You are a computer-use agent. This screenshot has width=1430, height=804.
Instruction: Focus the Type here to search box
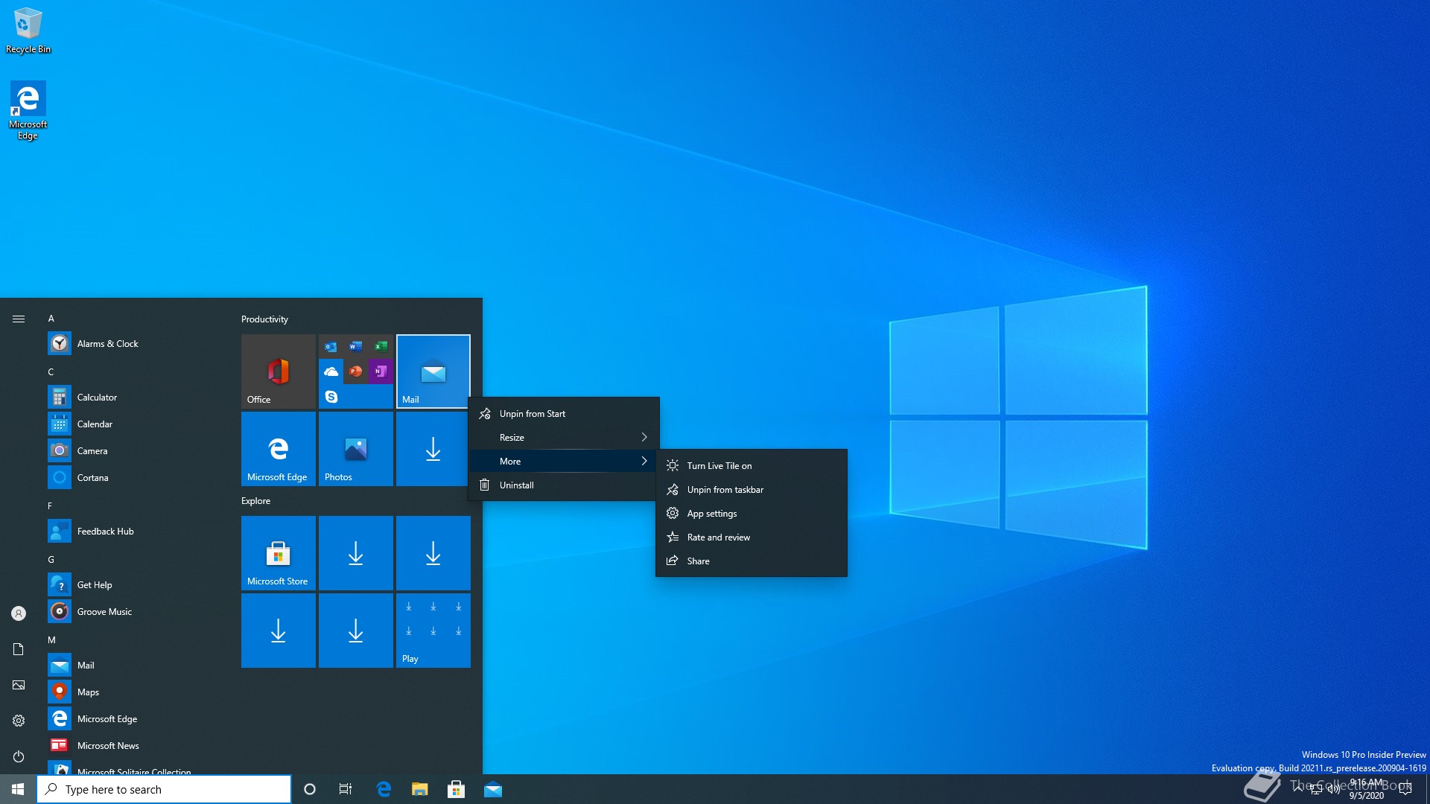(x=164, y=789)
